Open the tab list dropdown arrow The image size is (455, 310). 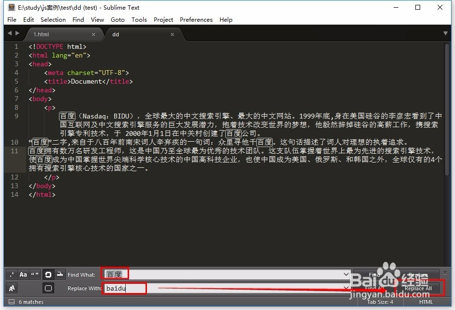445,33
